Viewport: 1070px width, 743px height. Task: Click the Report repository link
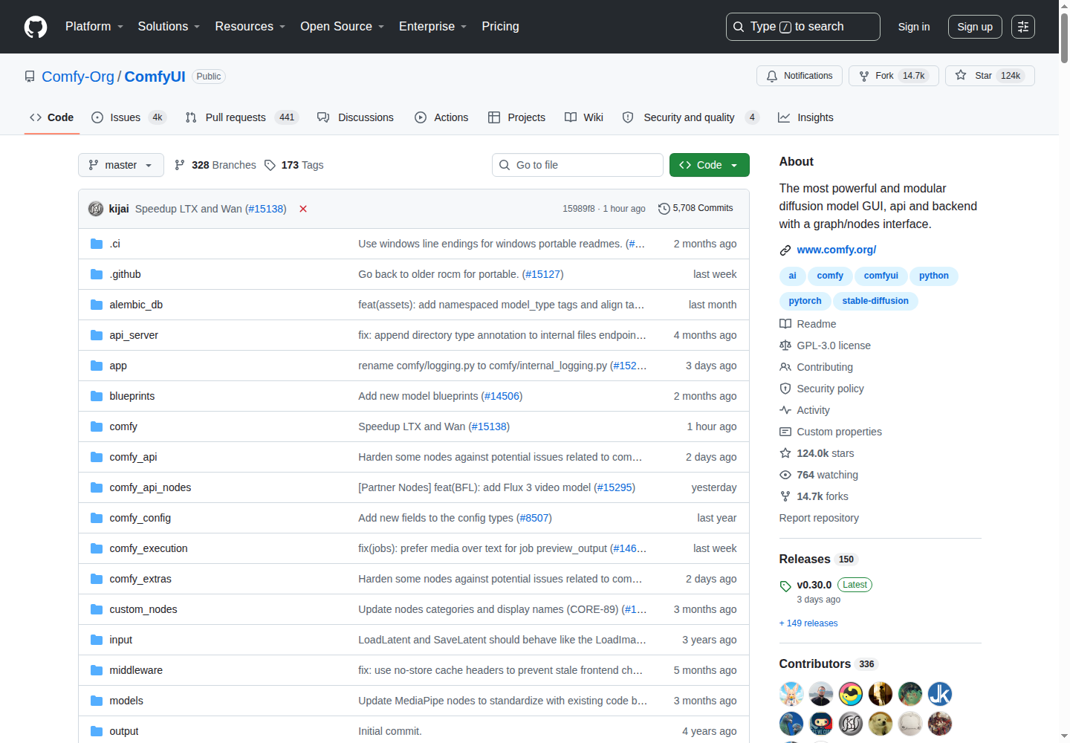click(x=819, y=518)
